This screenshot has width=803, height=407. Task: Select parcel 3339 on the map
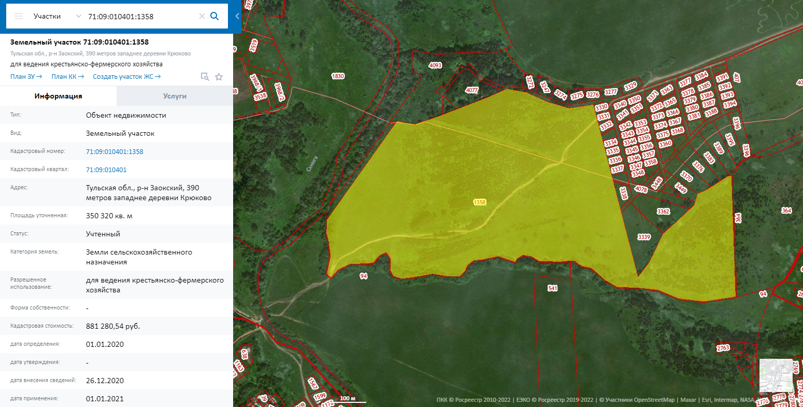643,237
